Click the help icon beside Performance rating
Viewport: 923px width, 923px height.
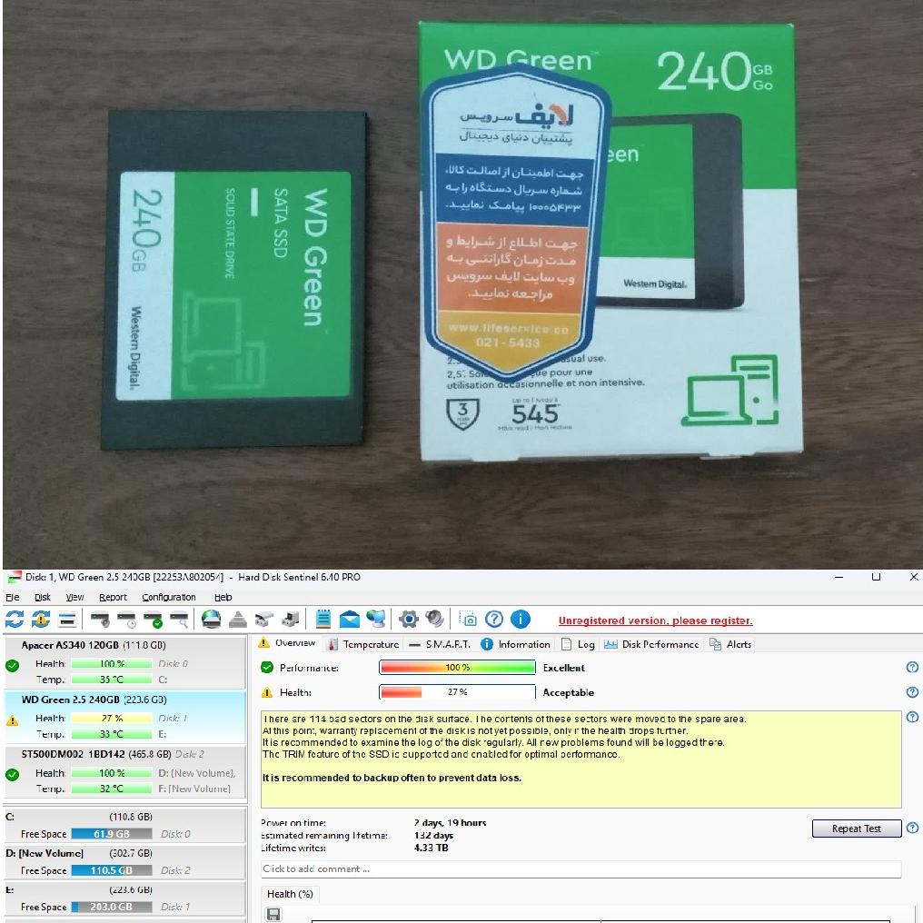tap(912, 667)
